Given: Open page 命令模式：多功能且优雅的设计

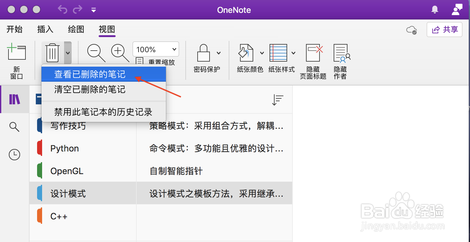Looking at the screenshot, I should [215, 148].
